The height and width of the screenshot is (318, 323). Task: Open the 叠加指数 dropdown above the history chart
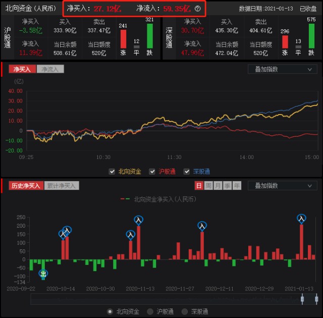click(282, 186)
